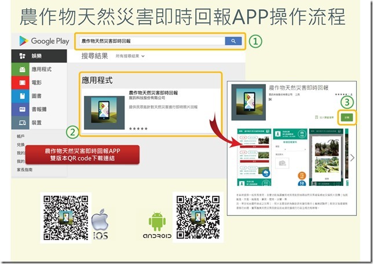
Task: Open the 所有搜尋結果 filter dropdown
Action: tap(130, 56)
